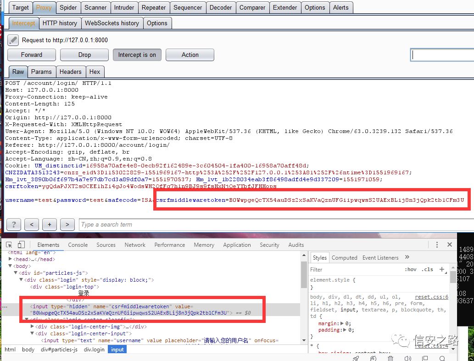This screenshot has height=361, width=474.
Task: Go to previous search match arrow
Action: 32,224
